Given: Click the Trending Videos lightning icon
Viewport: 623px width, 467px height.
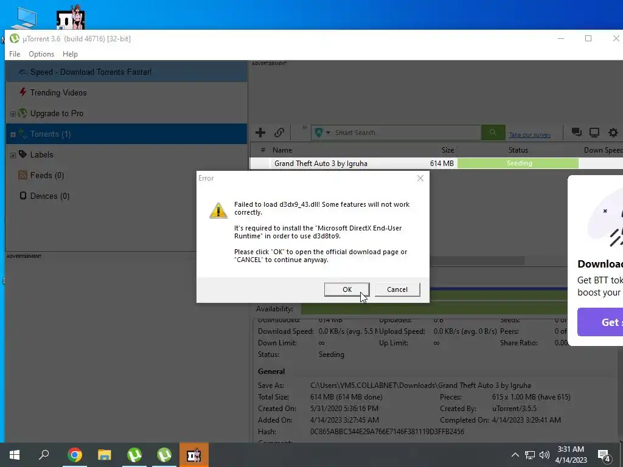Looking at the screenshot, I should tap(23, 92).
